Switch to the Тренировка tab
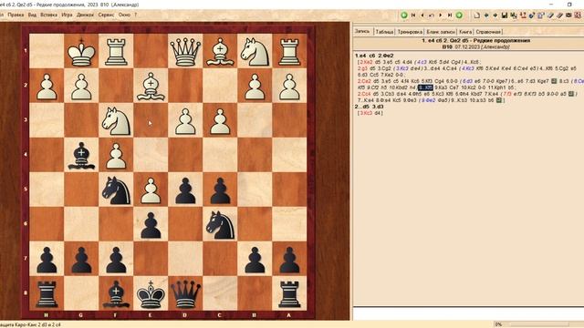The height and width of the screenshot is (328, 584). coord(410,32)
